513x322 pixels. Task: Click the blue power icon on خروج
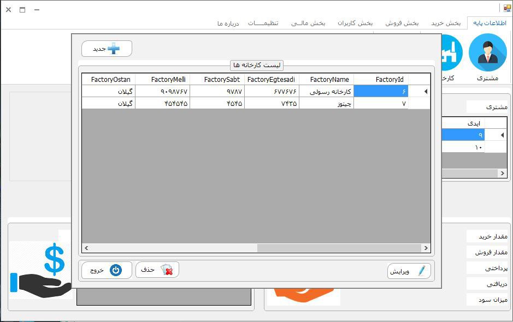pyautogui.click(x=115, y=270)
